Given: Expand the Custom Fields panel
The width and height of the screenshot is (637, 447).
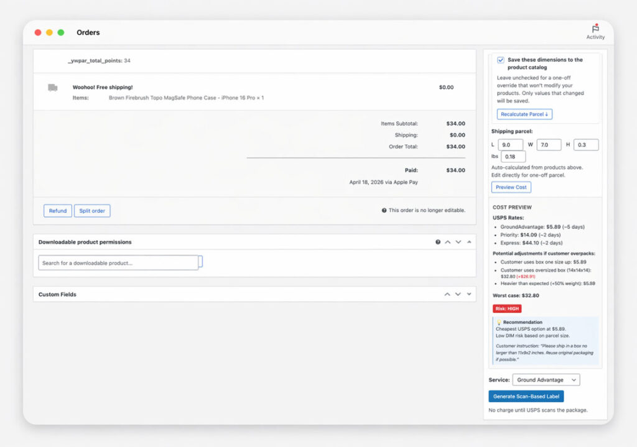Looking at the screenshot, I should (x=469, y=294).
